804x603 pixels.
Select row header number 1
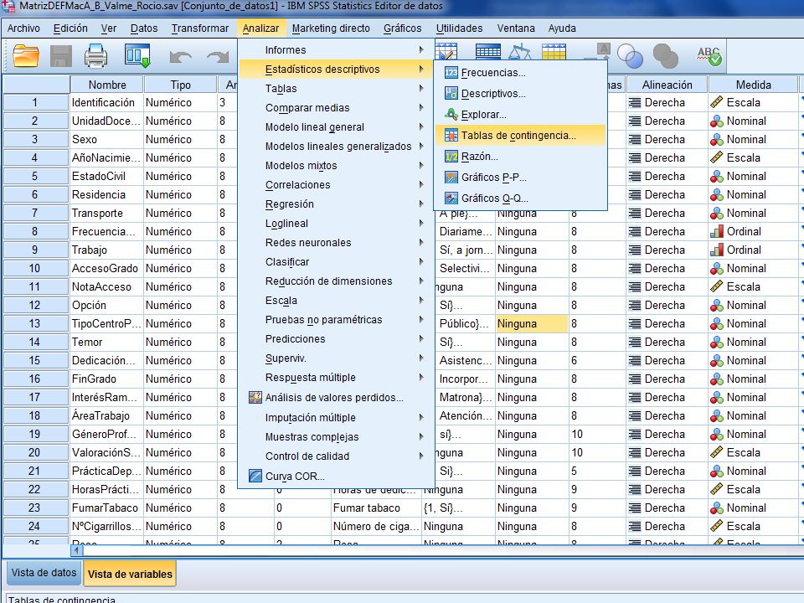[35, 102]
